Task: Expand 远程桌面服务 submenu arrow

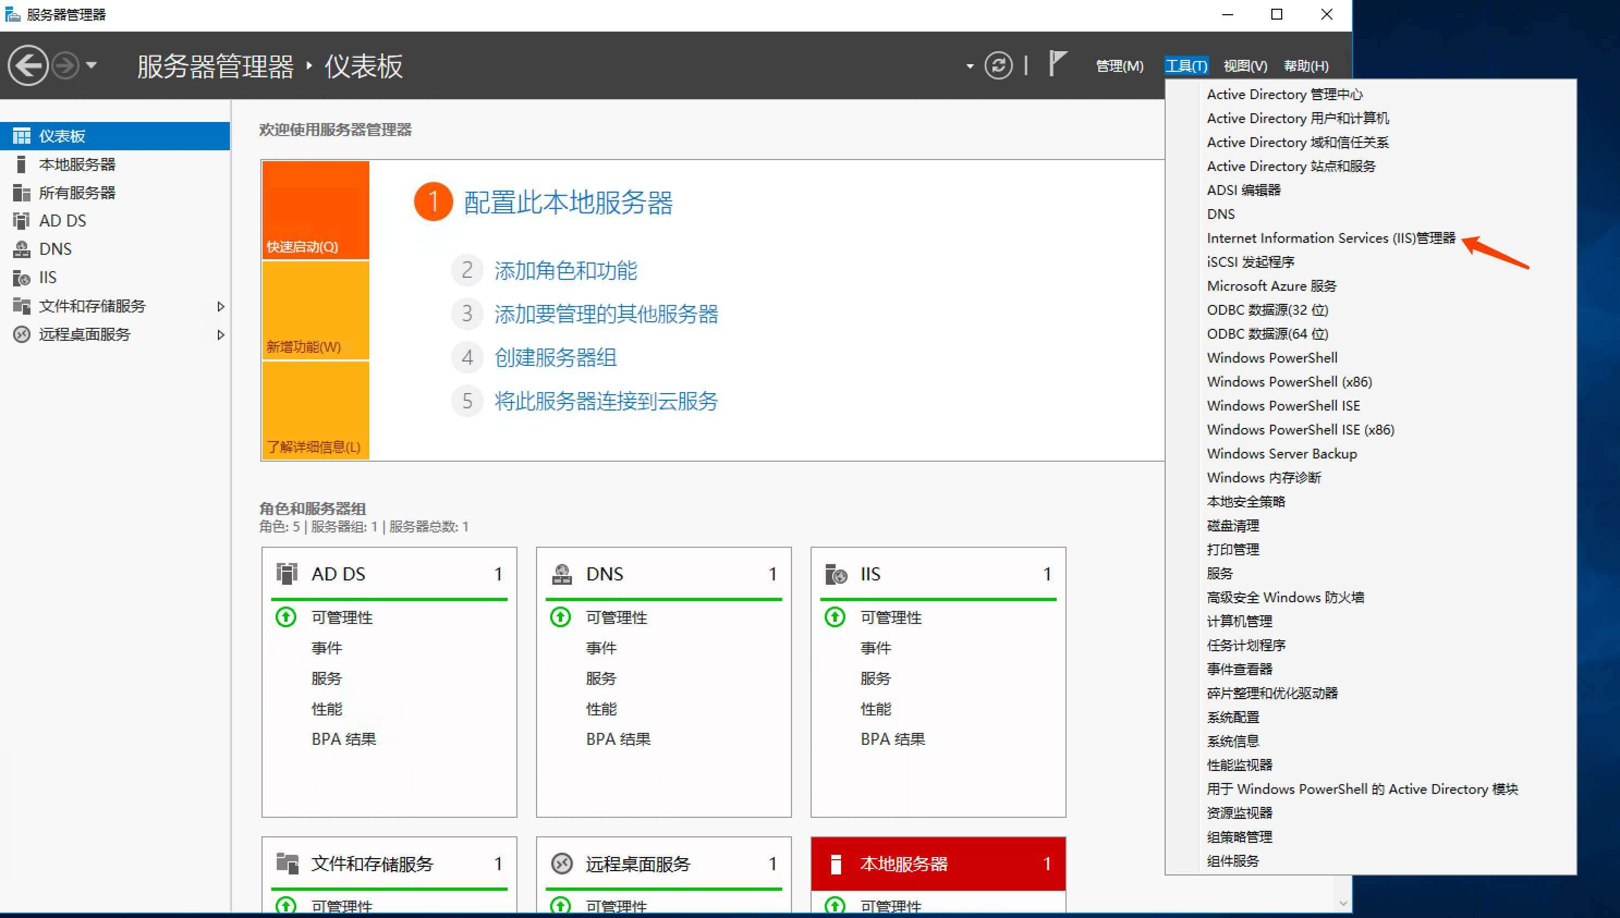Action: coord(221,335)
